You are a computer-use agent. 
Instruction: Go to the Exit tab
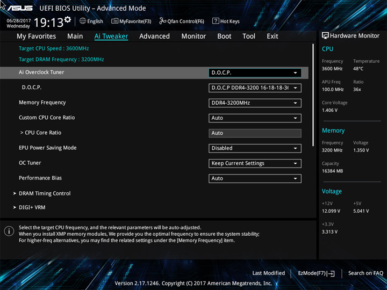pyautogui.click(x=273, y=37)
